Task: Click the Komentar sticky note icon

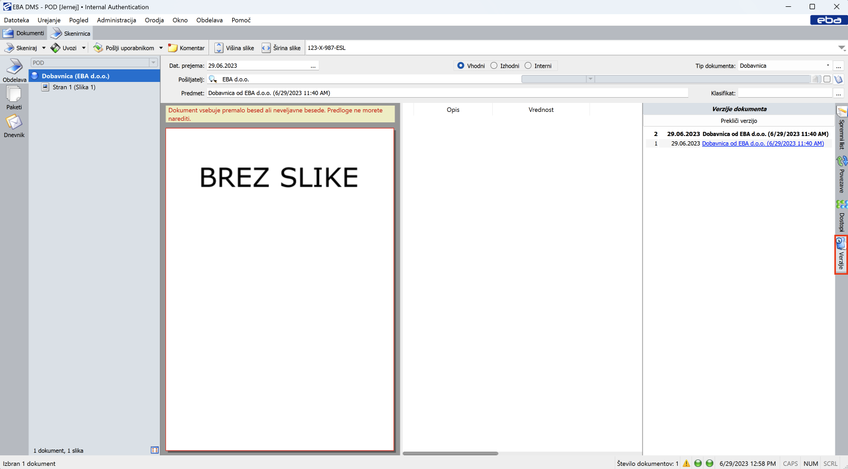Action: pos(173,48)
